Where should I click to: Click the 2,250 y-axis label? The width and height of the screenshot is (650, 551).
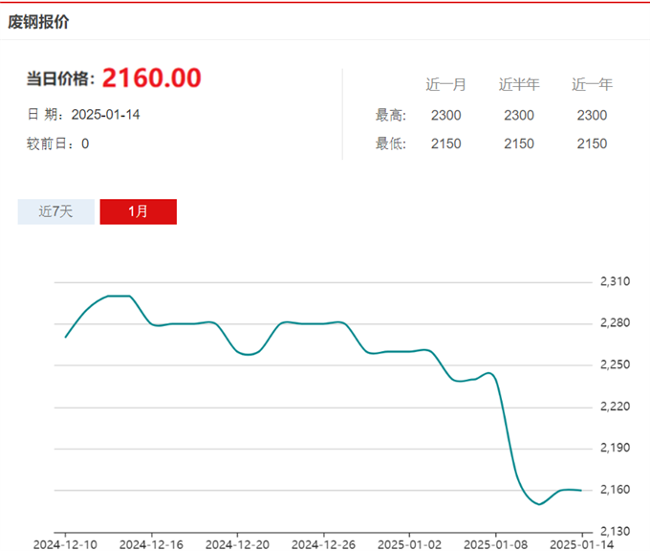click(x=616, y=364)
